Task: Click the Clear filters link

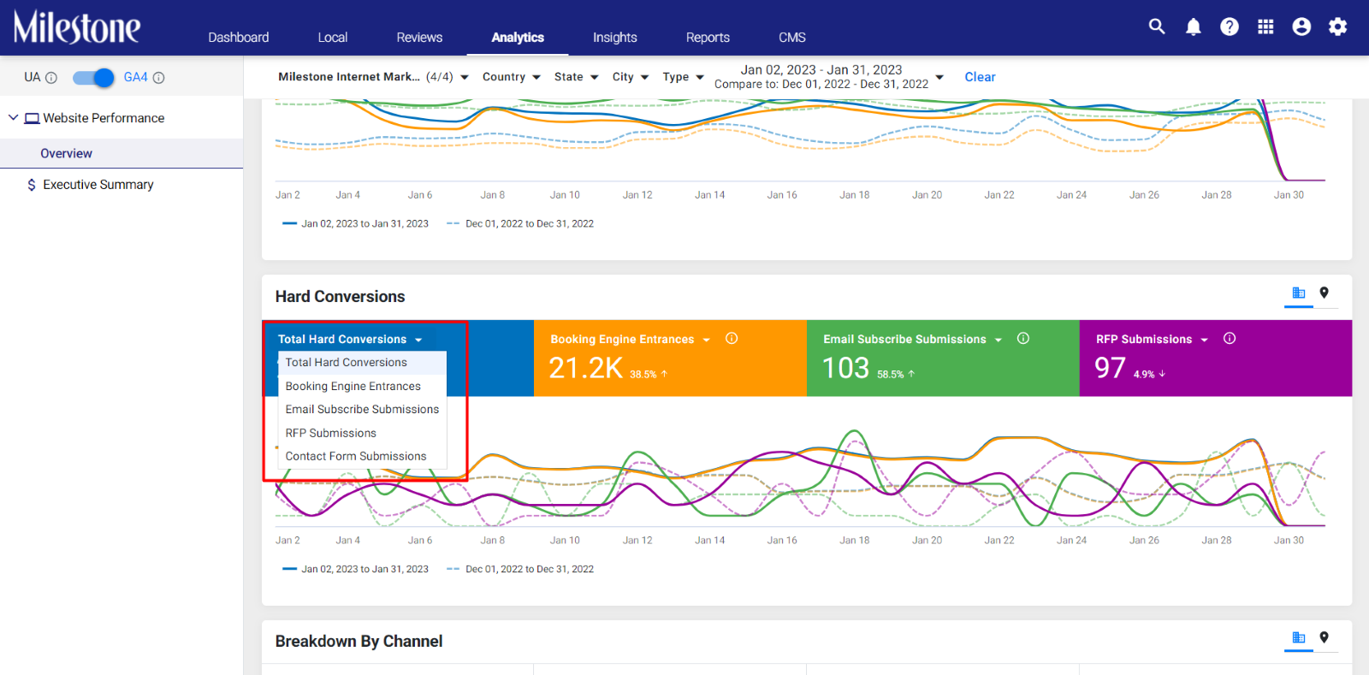Action: (x=980, y=77)
